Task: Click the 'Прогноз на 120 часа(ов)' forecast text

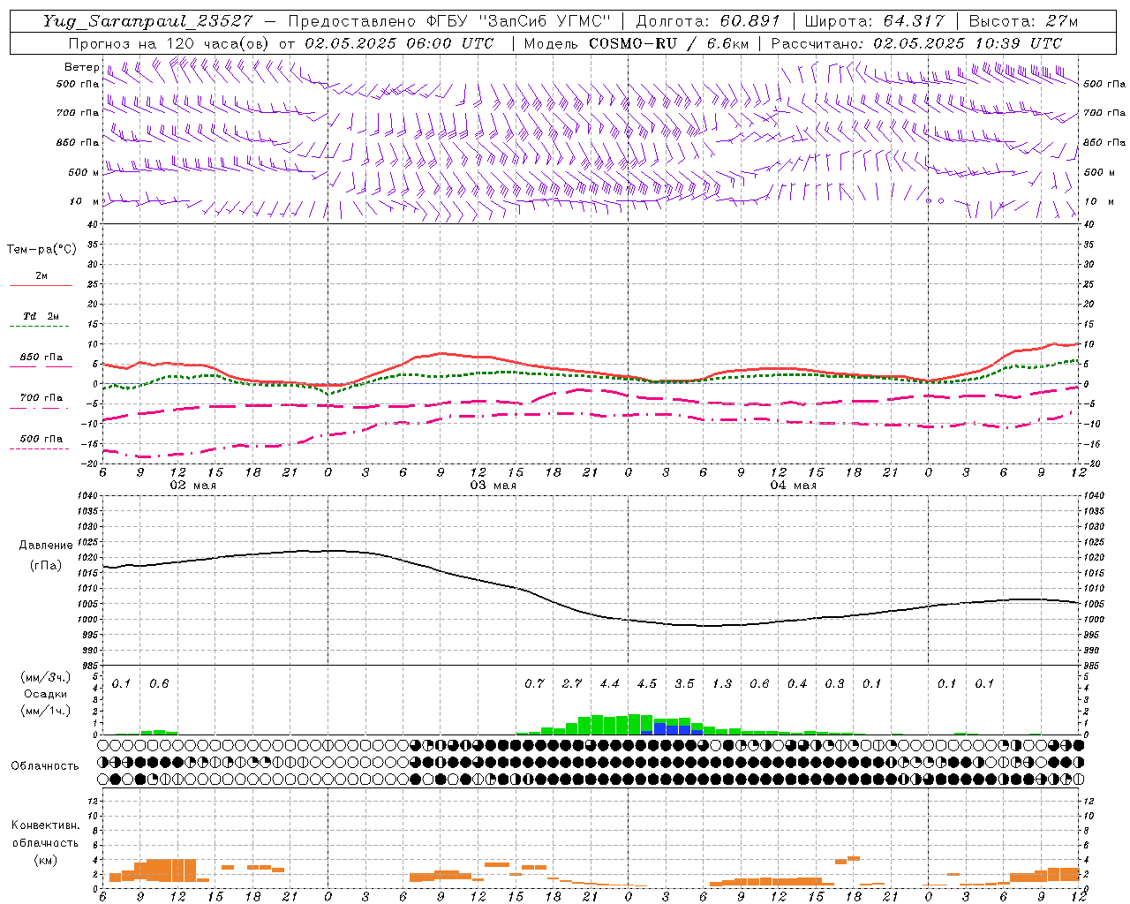Action: click(x=169, y=43)
